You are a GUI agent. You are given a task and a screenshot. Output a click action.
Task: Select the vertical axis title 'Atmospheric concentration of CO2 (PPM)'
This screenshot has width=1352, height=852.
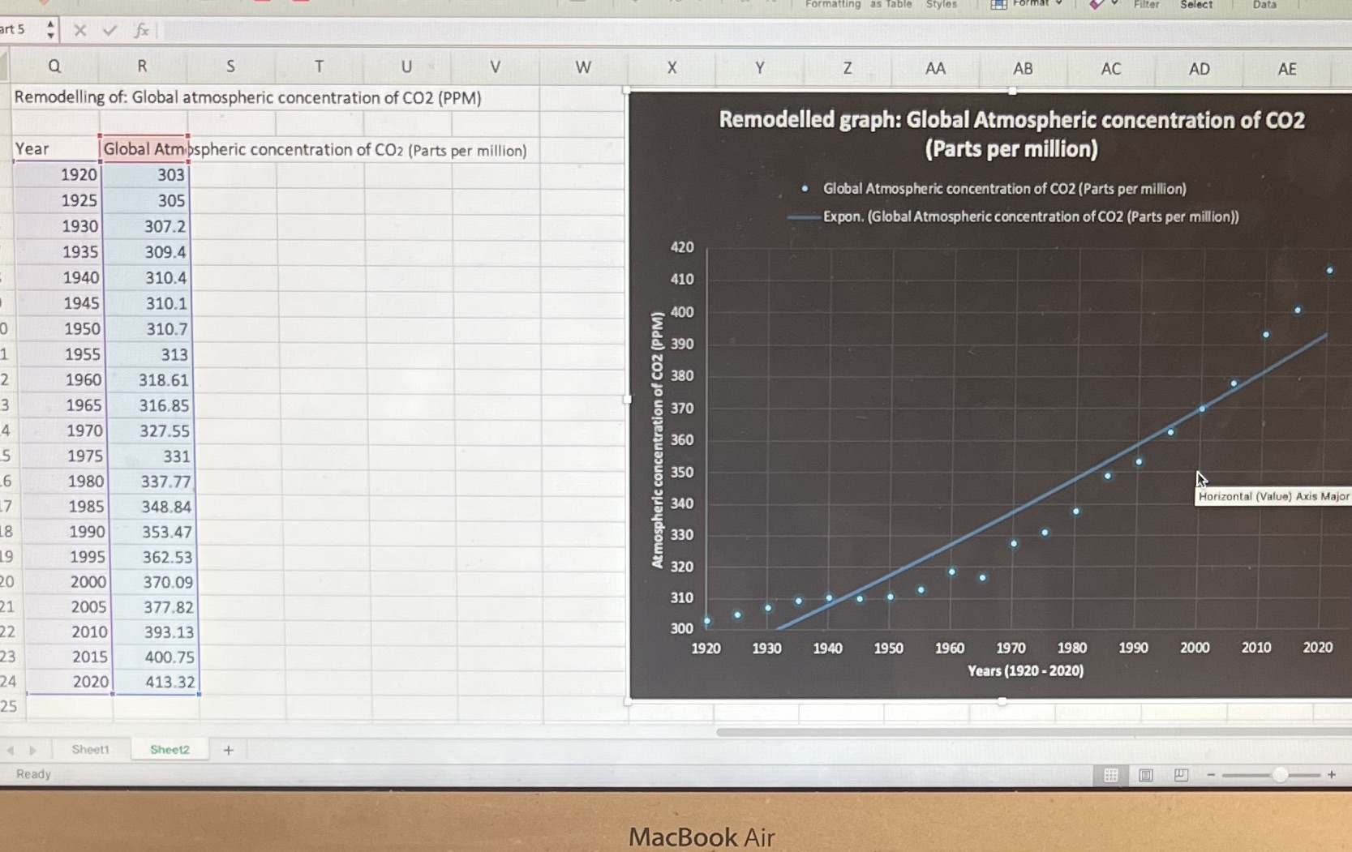tap(657, 439)
